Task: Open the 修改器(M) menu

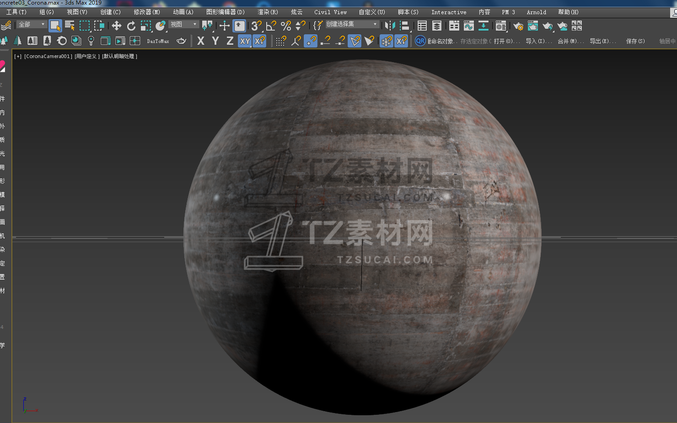Action: click(x=147, y=12)
